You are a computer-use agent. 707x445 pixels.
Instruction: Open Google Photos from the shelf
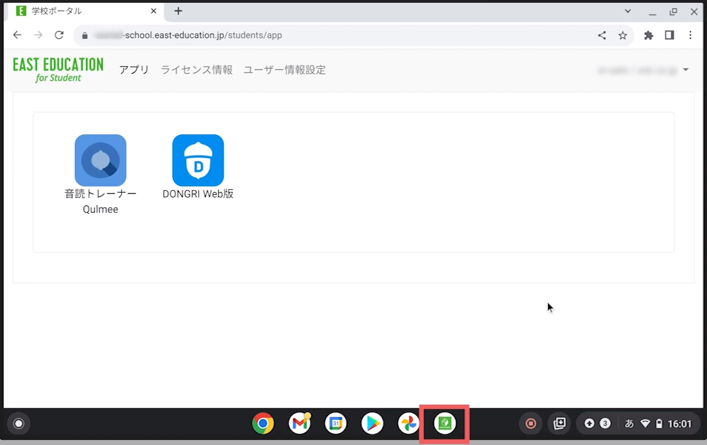[409, 424]
